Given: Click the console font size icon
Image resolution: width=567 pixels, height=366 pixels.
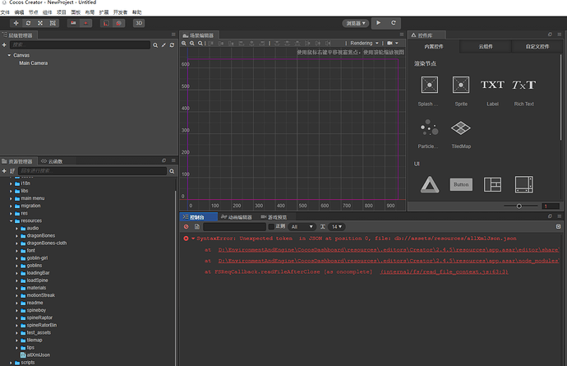Looking at the screenshot, I should pyautogui.click(x=323, y=227).
